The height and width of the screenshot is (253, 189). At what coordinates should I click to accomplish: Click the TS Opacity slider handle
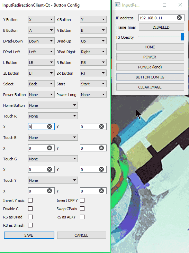(x=182, y=37)
